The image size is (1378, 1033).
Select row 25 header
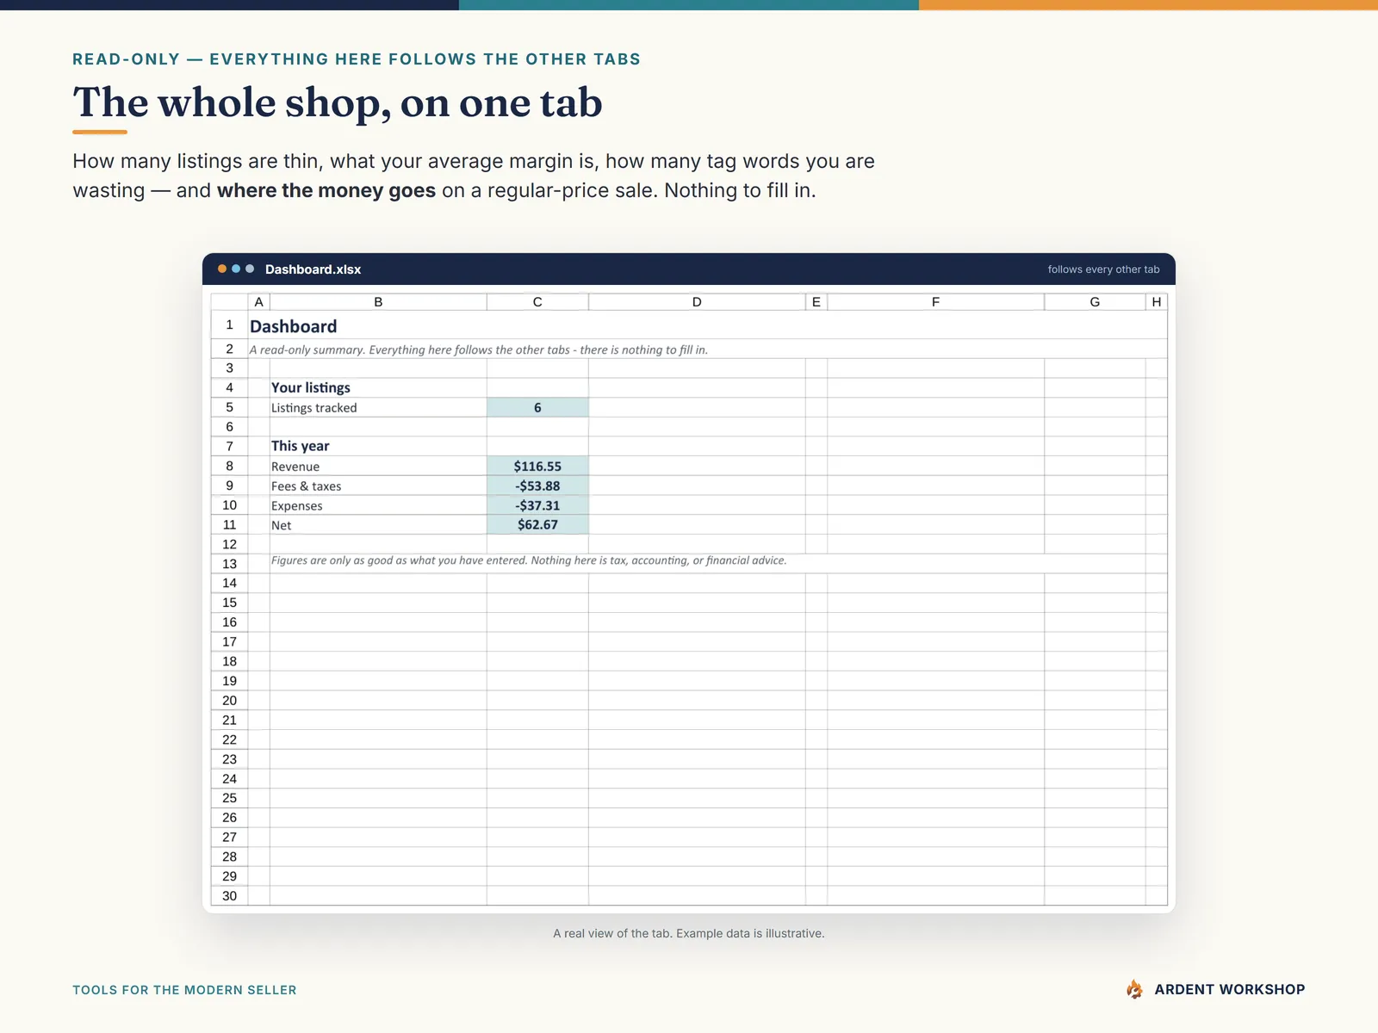point(230,798)
